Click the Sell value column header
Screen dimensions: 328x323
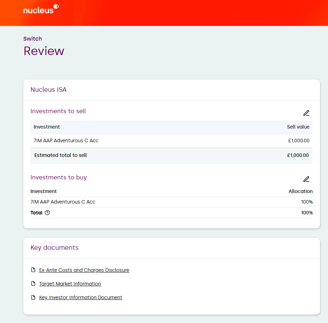(x=298, y=127)
